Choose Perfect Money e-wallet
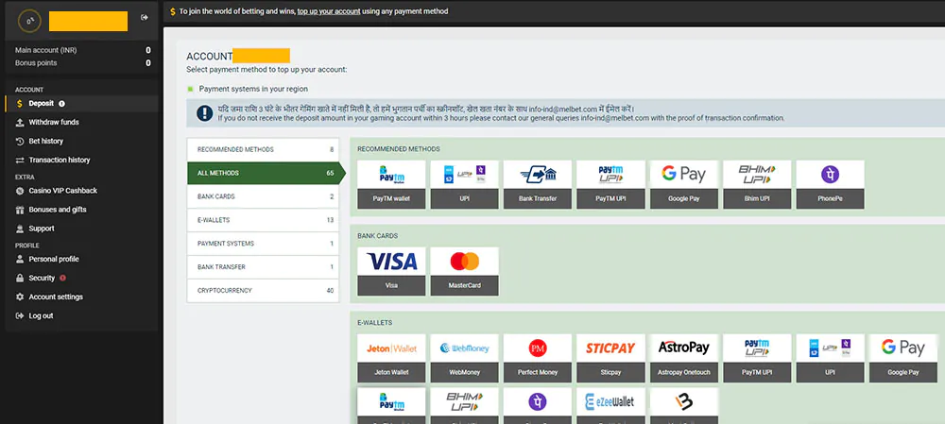Screen dimensions: 945x424 click(537, 358)
